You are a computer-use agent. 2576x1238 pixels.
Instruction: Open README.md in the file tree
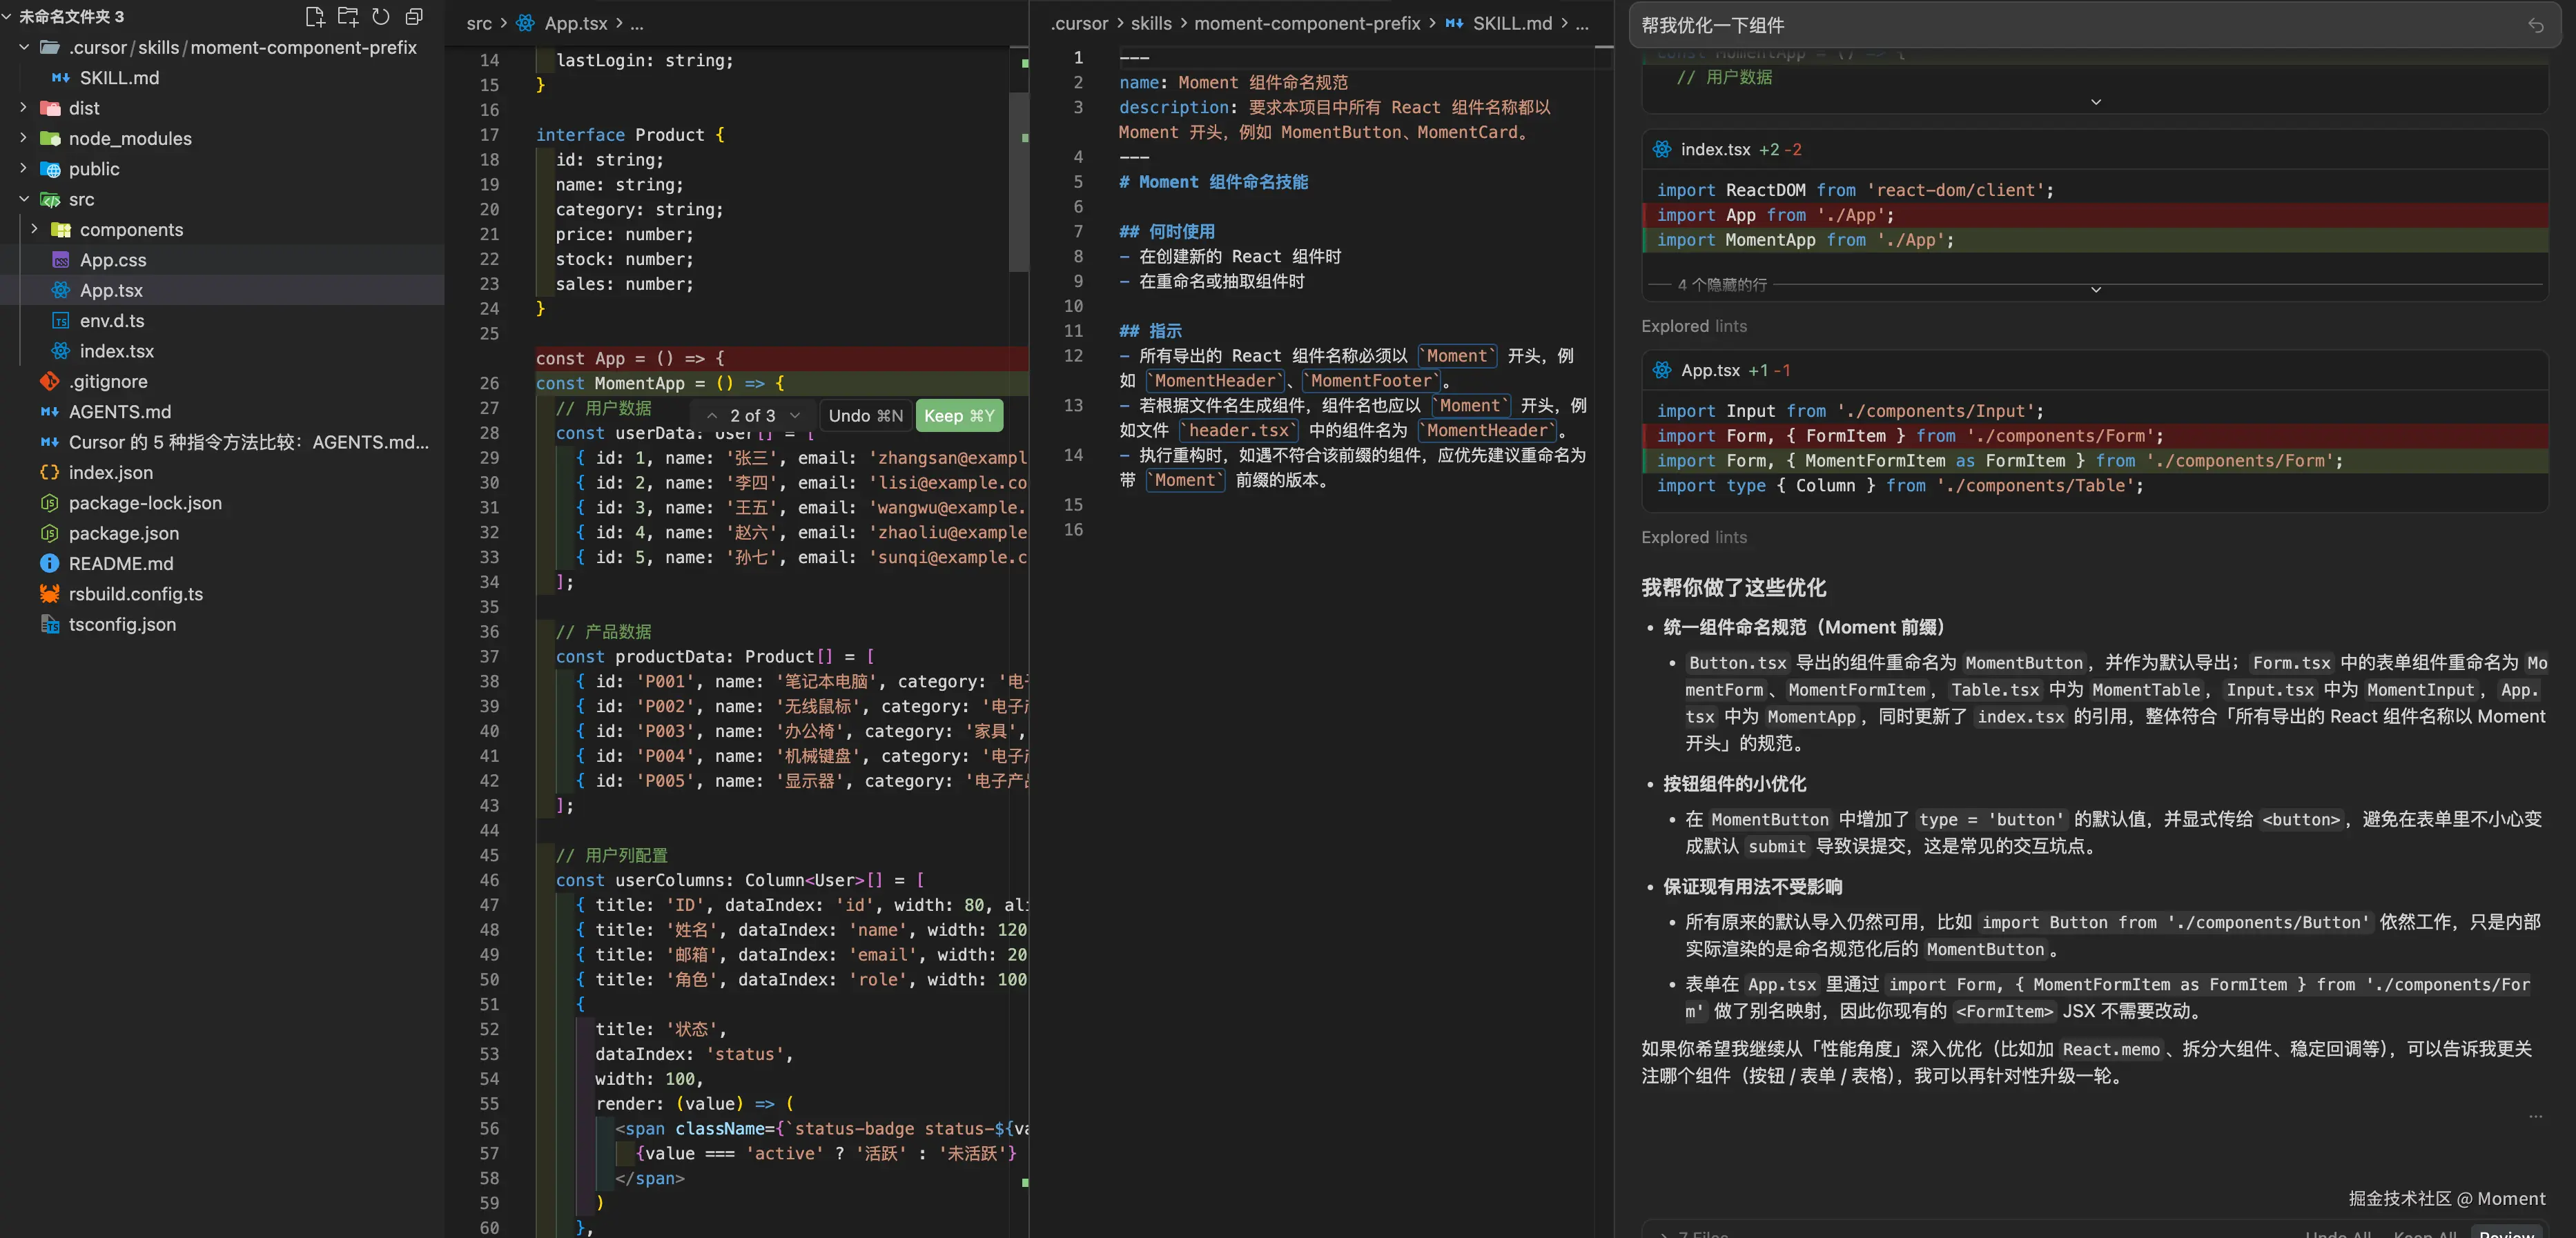click(x=120, y=563)
